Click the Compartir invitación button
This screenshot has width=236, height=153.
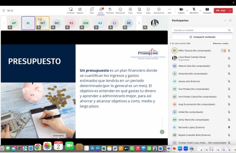(x=202, y=37)
